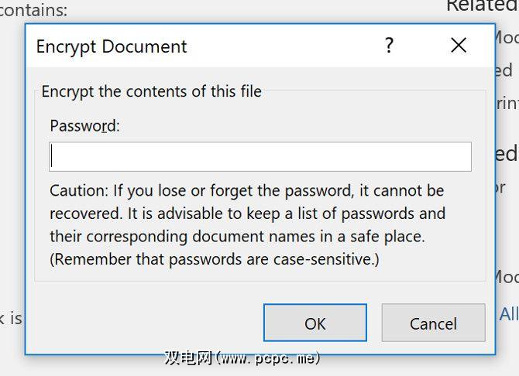Click the 'recovered. It is advisable' text line
Viewport: 519px width, 376px height.
[x=247, y=213]
